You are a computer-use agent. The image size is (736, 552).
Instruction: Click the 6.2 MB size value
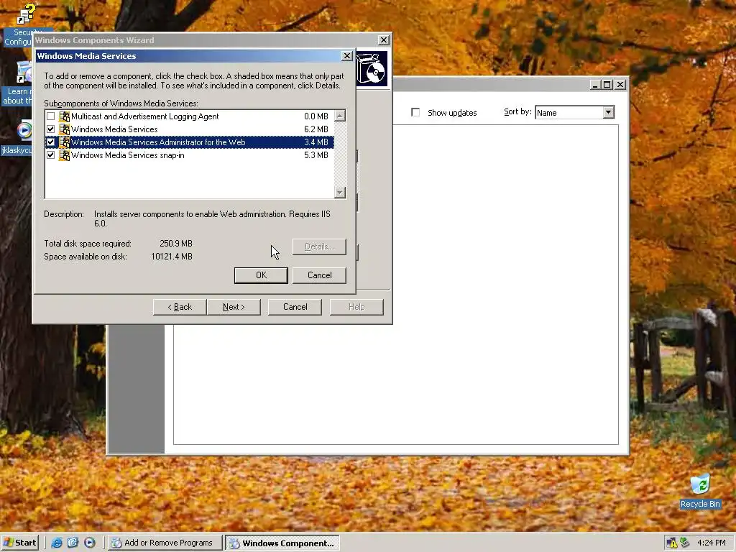click(x=316, y=129)
